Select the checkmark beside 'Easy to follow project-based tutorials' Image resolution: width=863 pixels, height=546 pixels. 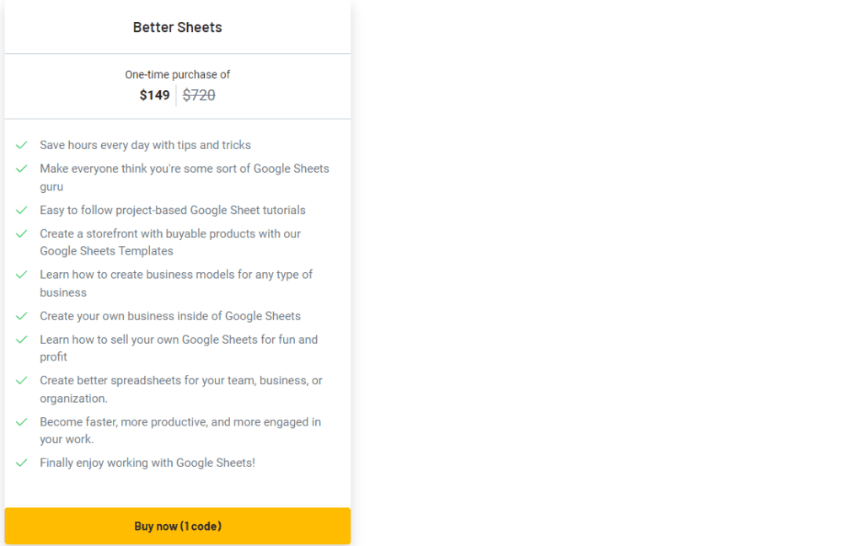pos(21,210)
